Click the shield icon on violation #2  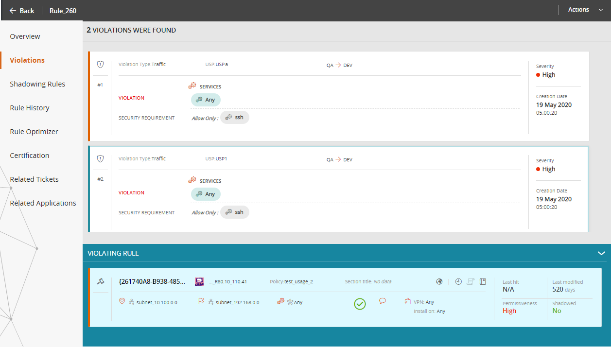[101, 158]
